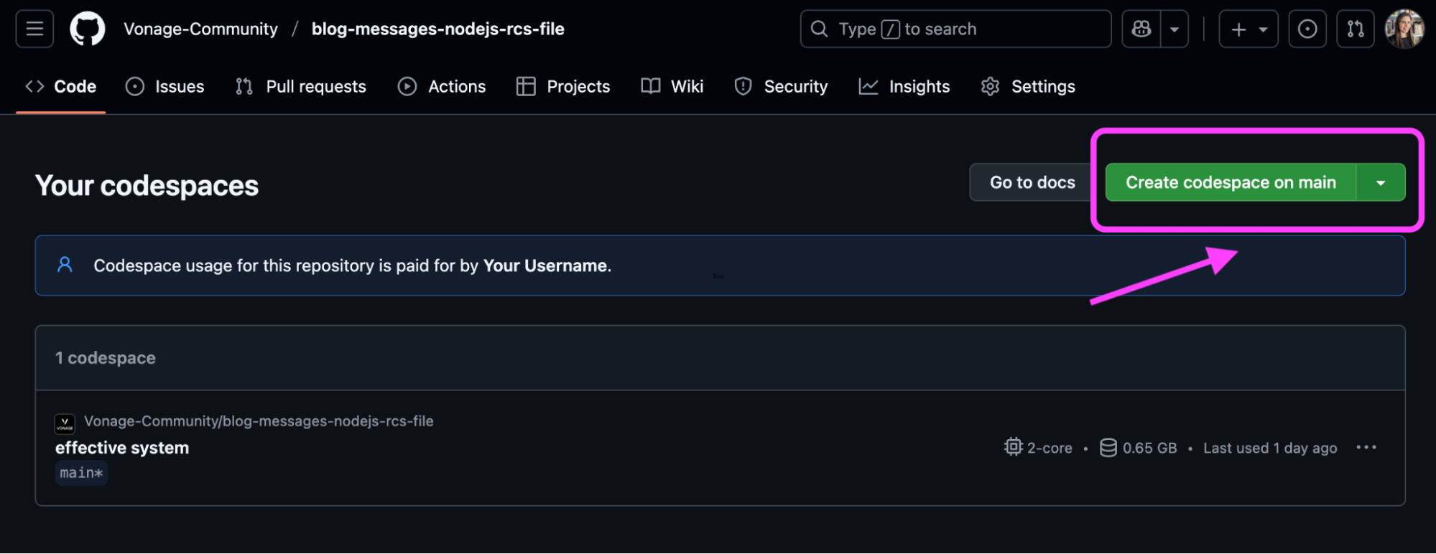This screenshot has height=554, width=1436.
Task: Click the Go to docs button
Action: 1032,182
